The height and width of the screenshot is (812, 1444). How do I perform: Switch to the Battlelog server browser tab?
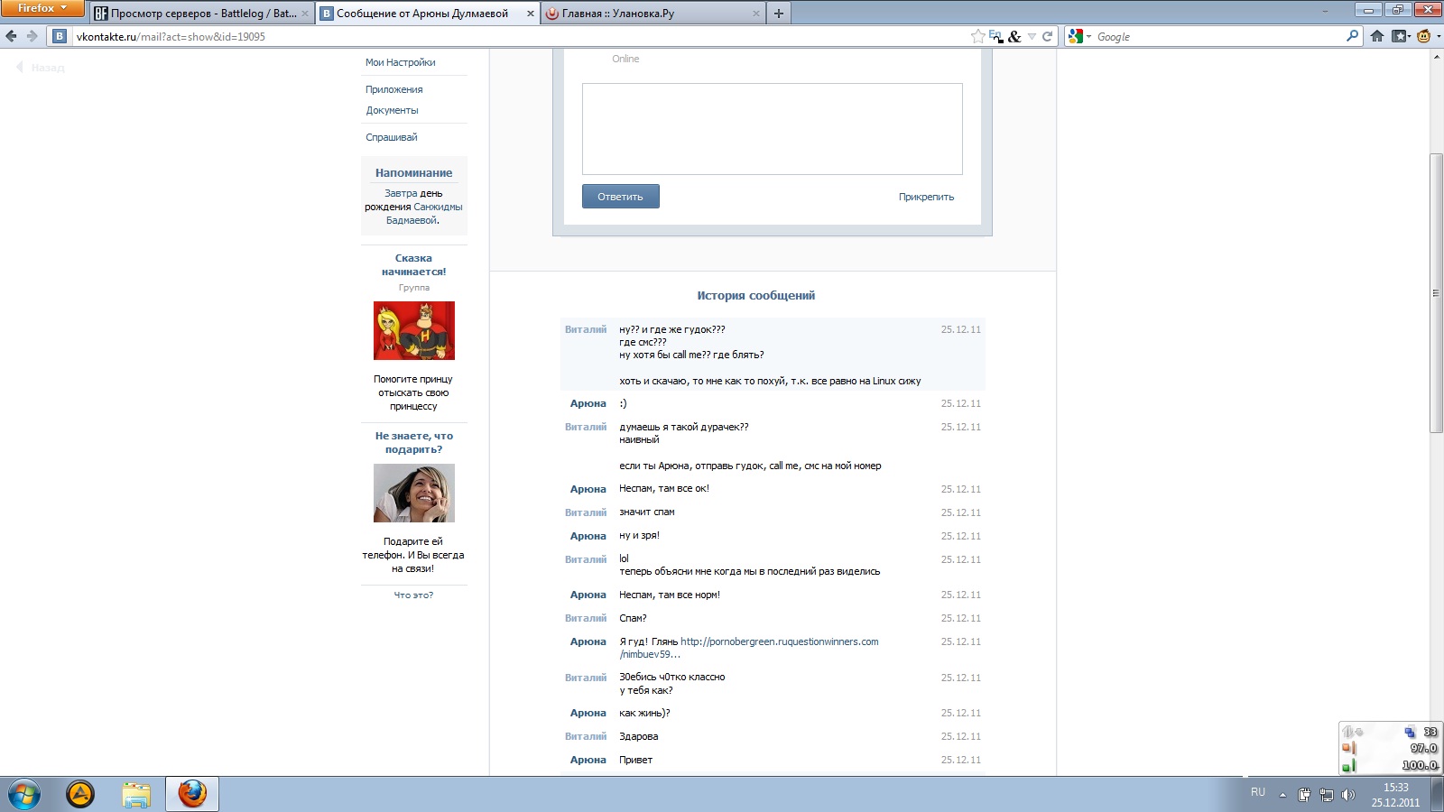pos(199,14)
